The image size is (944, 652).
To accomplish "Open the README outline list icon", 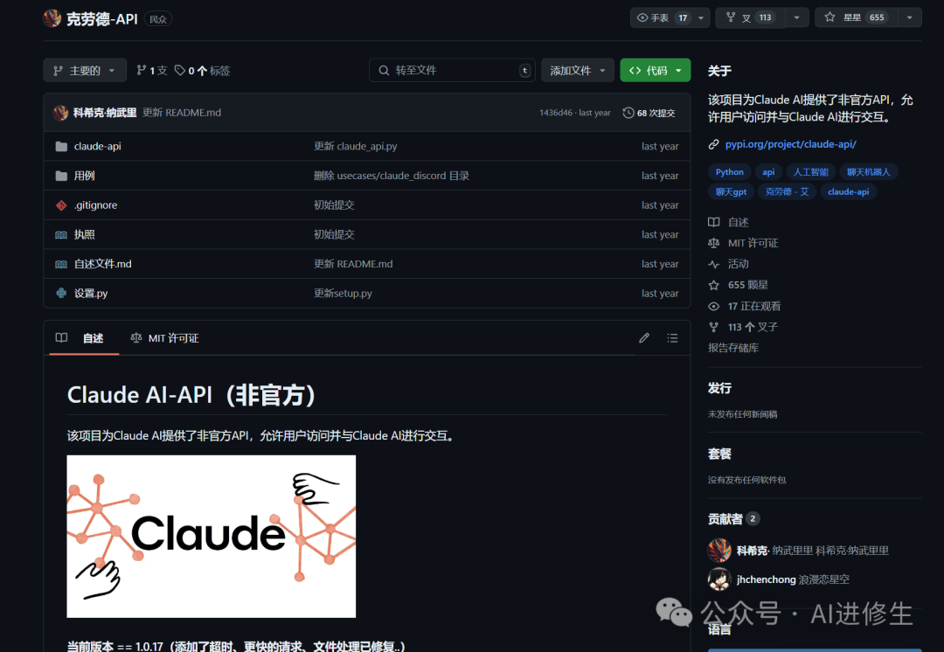I will coord(672,337).
